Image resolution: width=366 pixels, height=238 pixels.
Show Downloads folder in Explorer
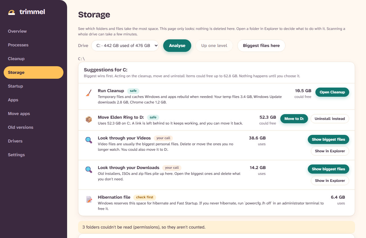tap(330, 181)
